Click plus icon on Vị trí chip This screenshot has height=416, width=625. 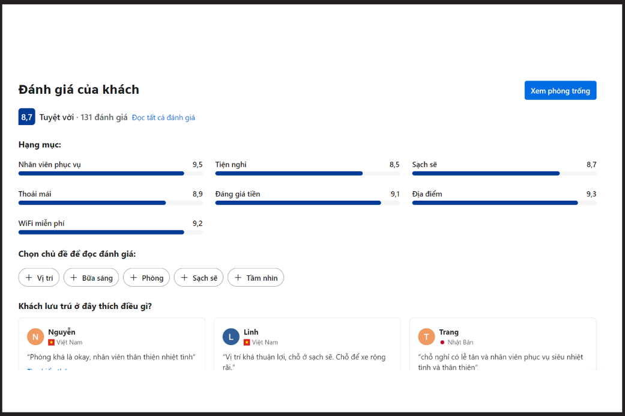coord(29,278)
